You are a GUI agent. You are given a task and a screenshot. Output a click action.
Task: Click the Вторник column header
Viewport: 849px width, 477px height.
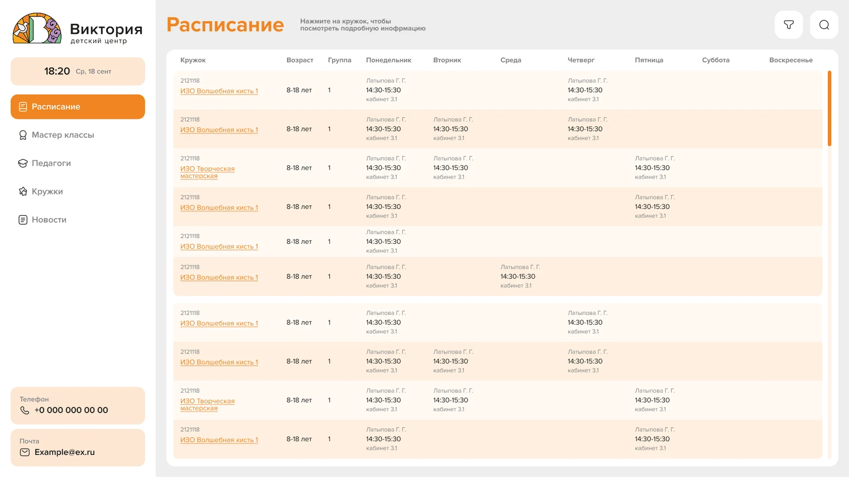[447, 60]
